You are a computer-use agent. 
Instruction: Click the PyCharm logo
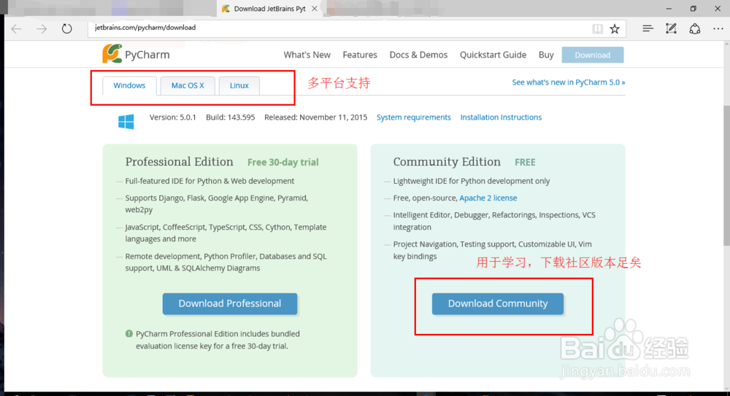coord(136,55)
